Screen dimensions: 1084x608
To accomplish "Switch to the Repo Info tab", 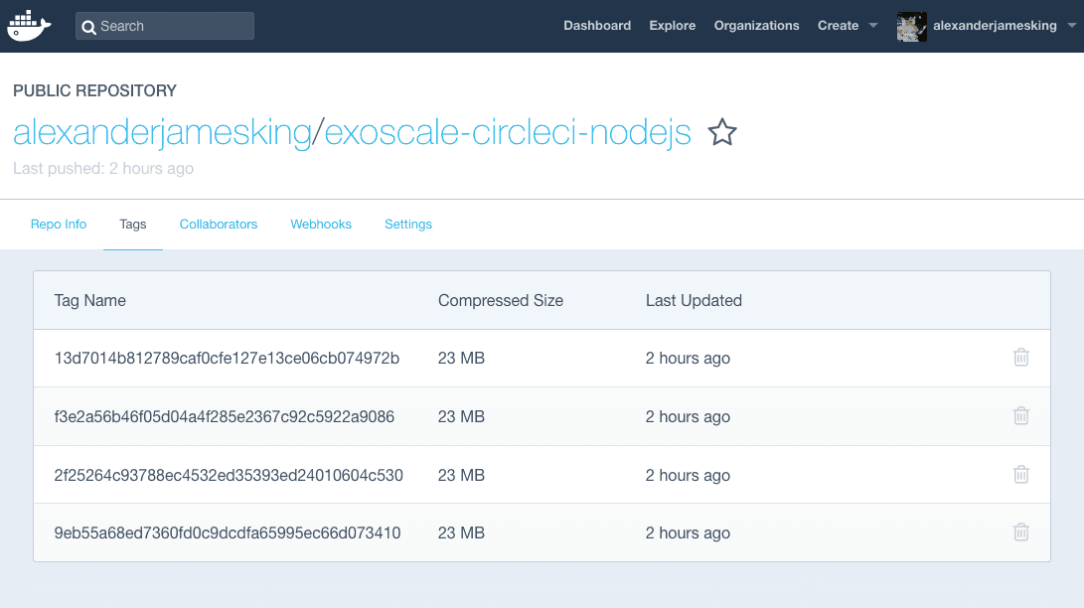I will (x=59, y=224).
